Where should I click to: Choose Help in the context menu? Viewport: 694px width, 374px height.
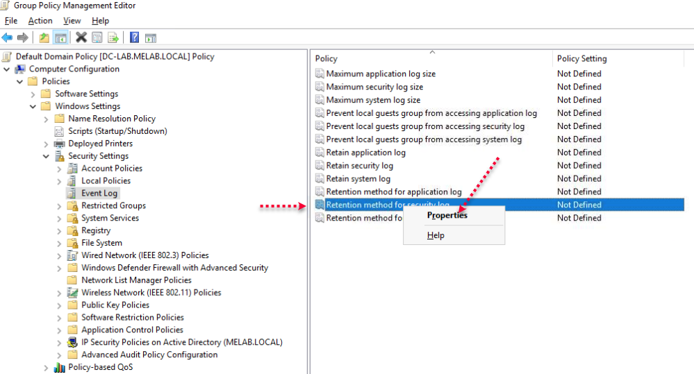coord(436,235)
